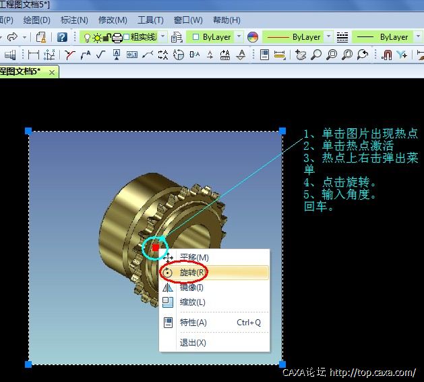The height and width of the screenshot is (382, 424).
Task: Select the datum symbol tool
Action: pyautogui.click(x=117, y=55)
